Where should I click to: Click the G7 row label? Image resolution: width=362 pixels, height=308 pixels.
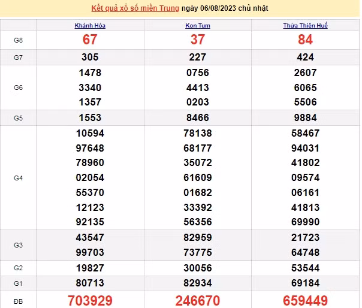[x=18, y=58]
